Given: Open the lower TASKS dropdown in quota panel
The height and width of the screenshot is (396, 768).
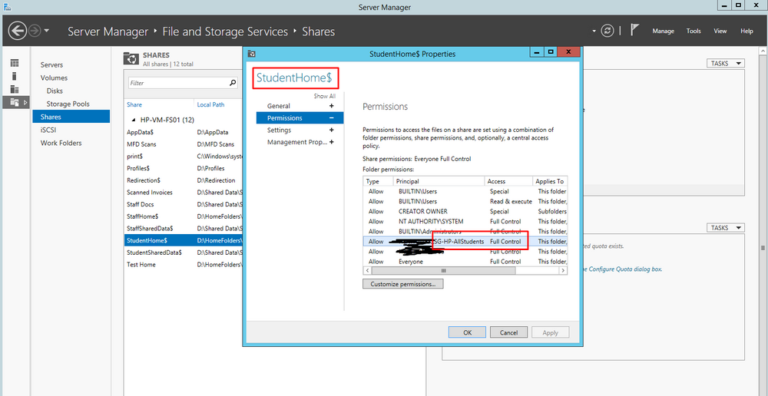Looking at the screenshot, I should click(x=726, y=228).
